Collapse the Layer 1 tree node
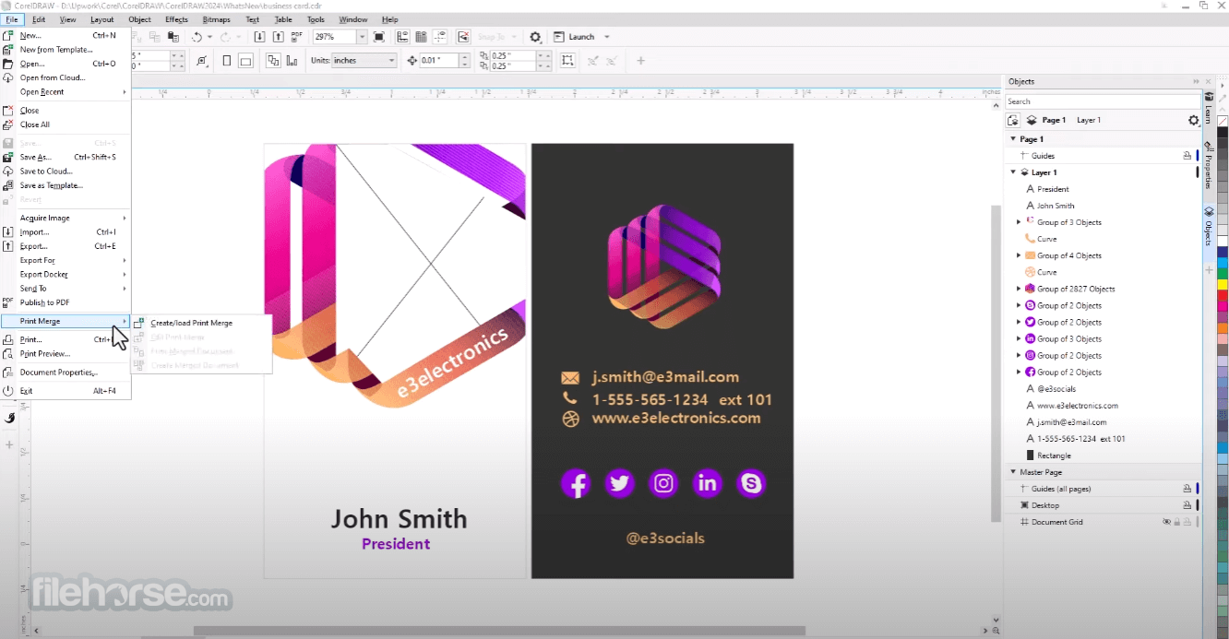 coord(1013,172)
